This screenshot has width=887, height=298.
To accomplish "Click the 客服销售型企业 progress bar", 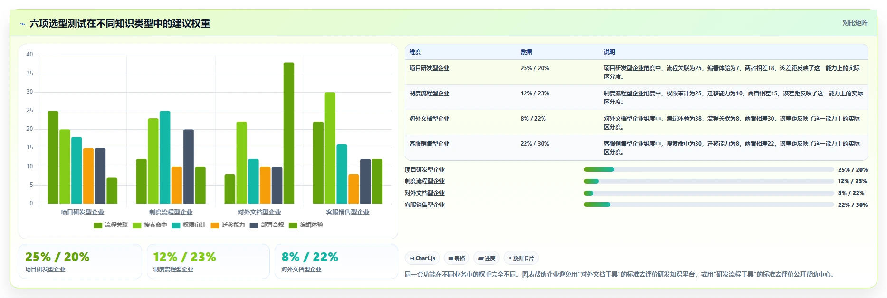I will [x=709, y=205].
